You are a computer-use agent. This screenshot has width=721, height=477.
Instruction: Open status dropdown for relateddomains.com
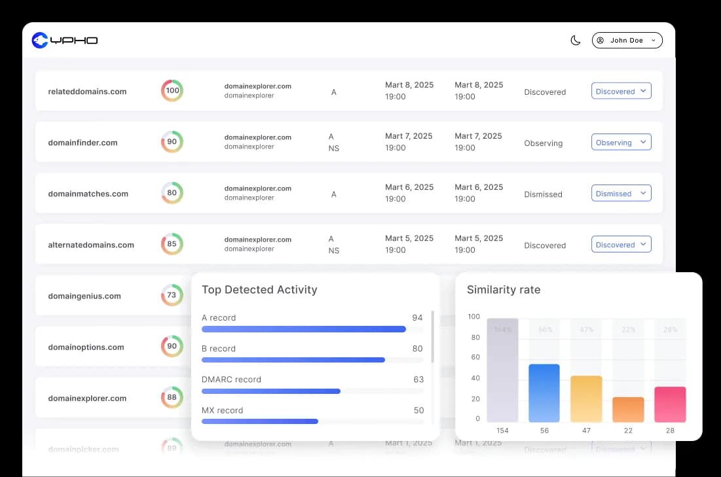point(621,92)
